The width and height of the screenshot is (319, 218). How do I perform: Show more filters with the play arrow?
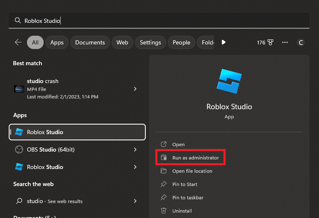[223, 42]
